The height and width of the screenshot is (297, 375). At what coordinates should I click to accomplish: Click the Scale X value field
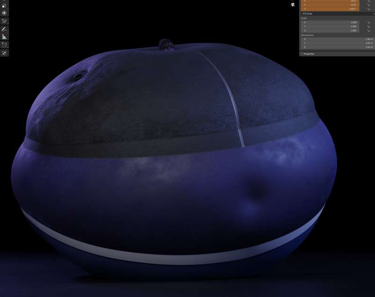(330, 22)
